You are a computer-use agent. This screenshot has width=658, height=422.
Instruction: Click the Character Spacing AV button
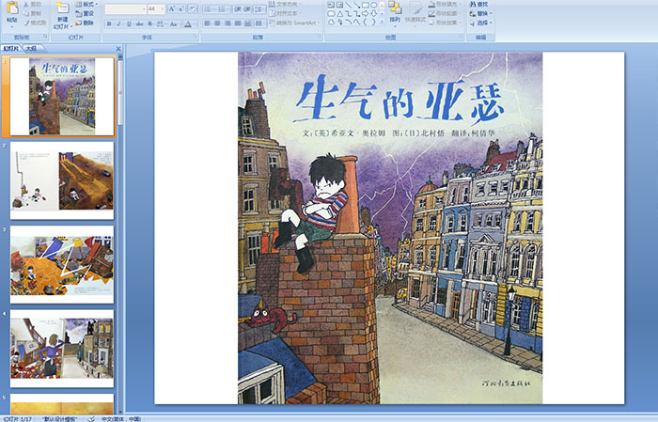[162, 23]
